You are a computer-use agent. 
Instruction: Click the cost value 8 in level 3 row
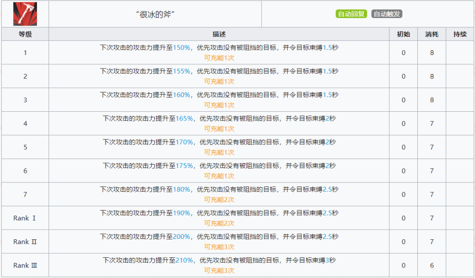[x=432, y=100]
